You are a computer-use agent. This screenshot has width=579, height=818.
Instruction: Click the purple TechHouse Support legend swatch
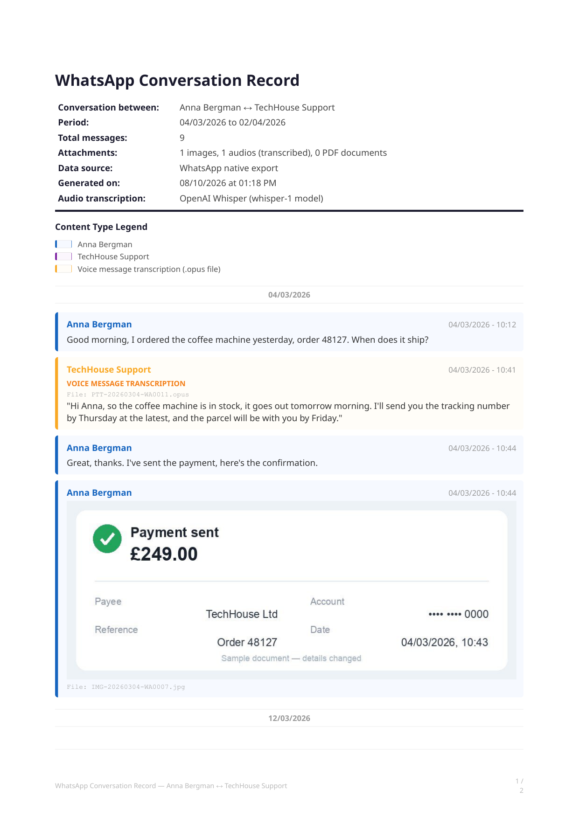click(x=63, y=256)
